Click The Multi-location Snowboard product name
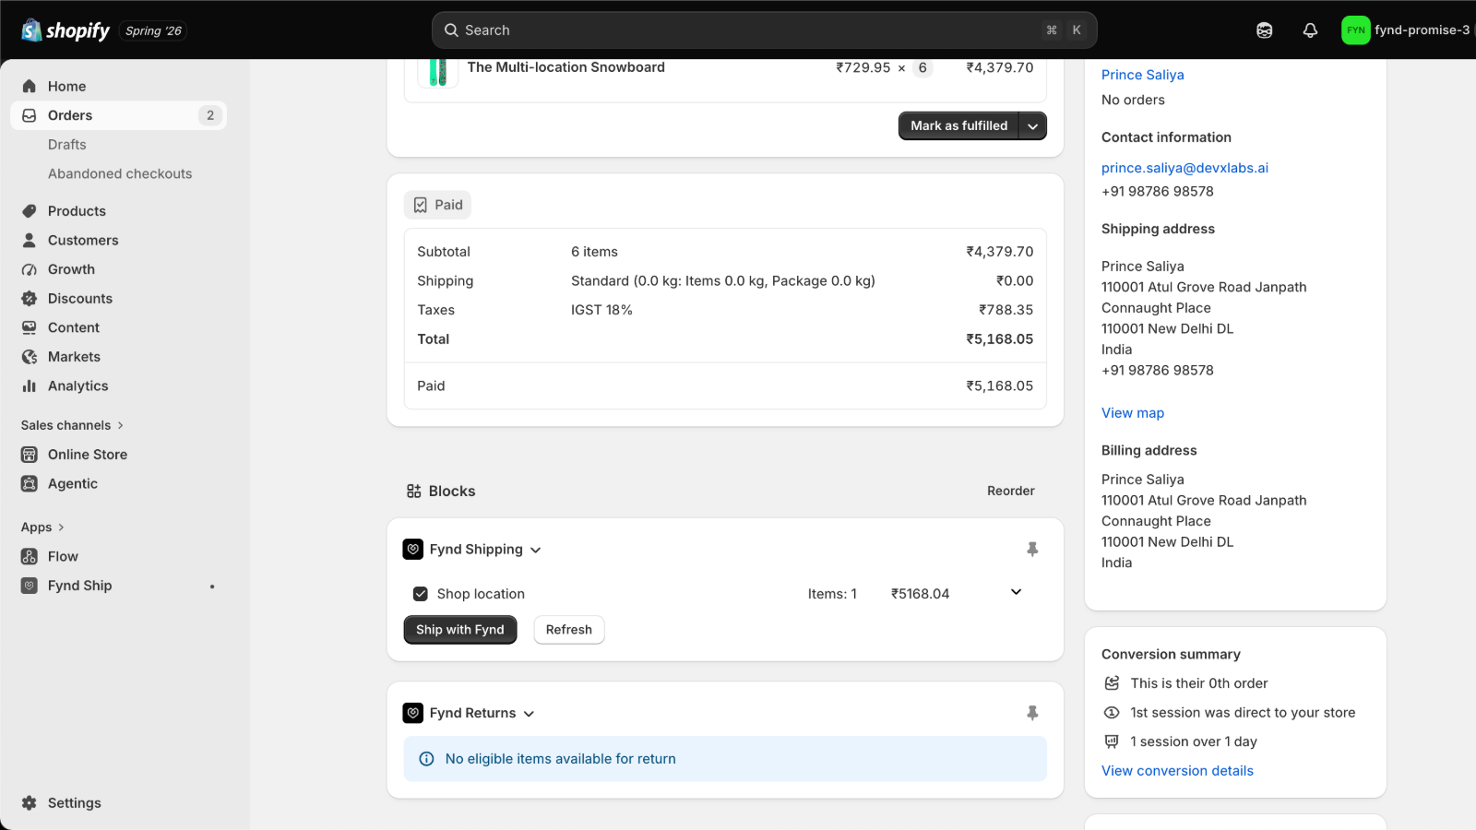 coord(565,67)
